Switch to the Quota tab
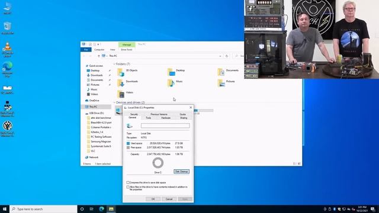Screen dimensions: 379x213 coord(183,114)
